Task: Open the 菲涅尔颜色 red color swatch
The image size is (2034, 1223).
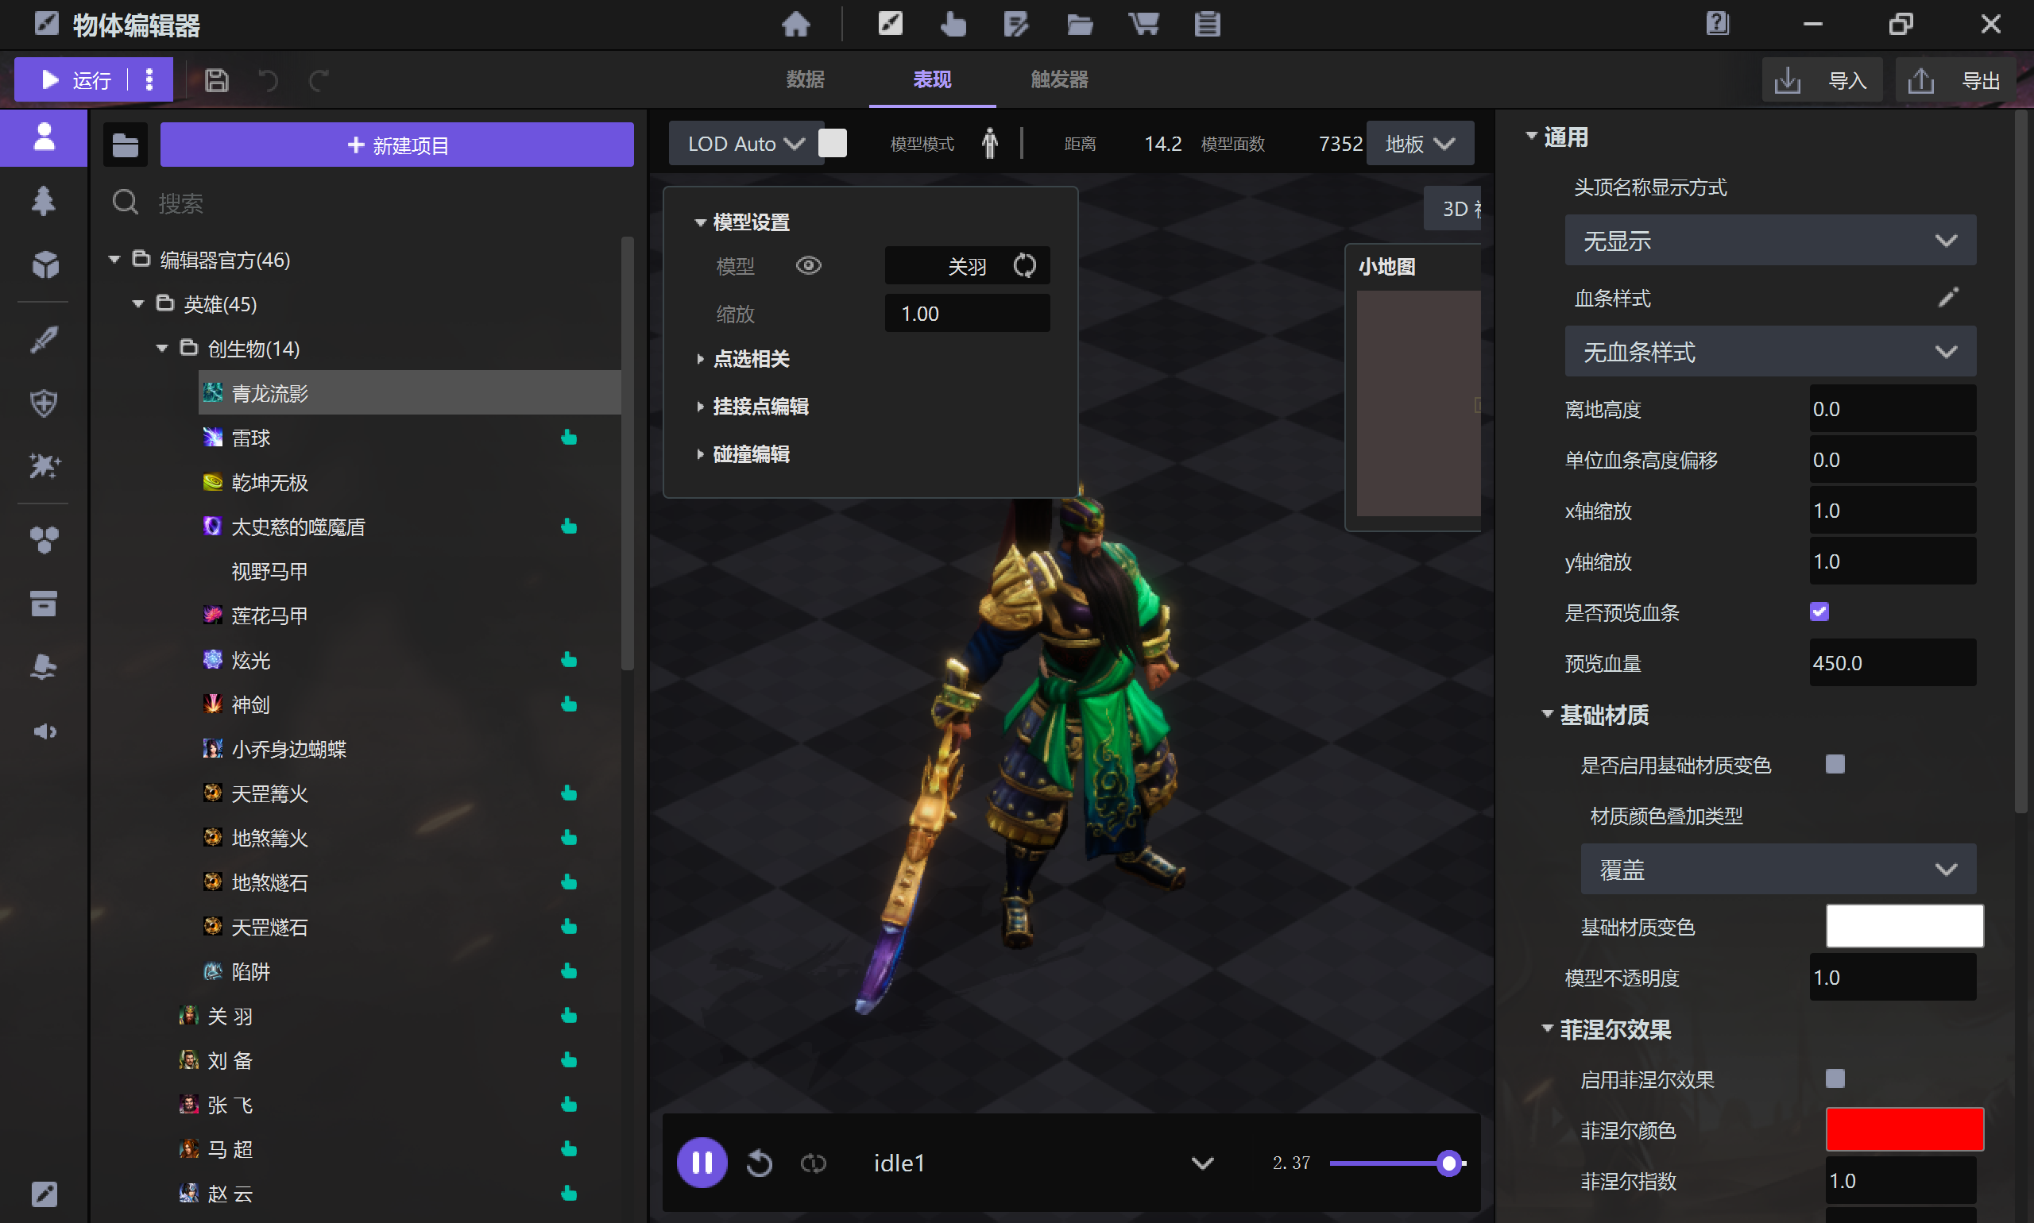Action: pos(1904,1129)
